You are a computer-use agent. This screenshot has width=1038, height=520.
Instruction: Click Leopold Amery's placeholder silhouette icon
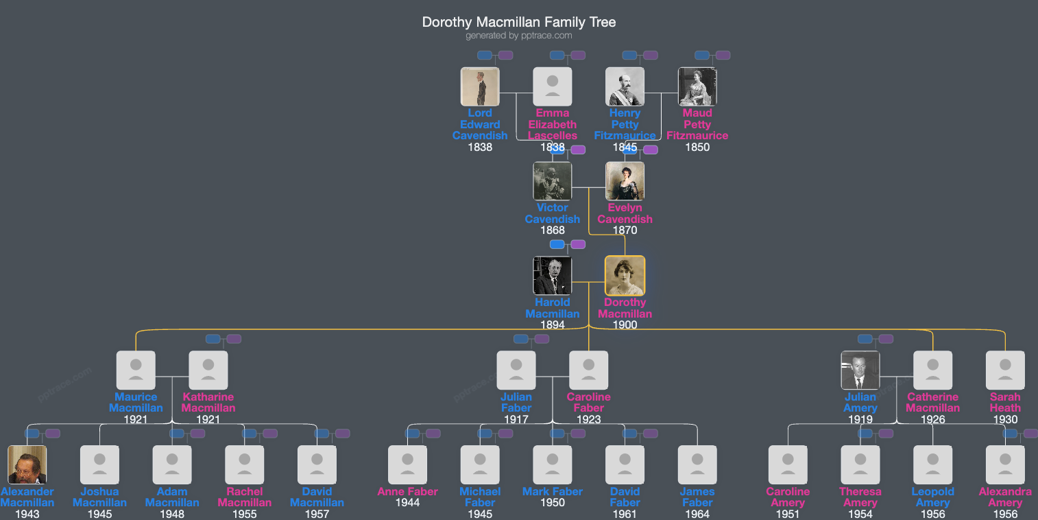point(933,464)
